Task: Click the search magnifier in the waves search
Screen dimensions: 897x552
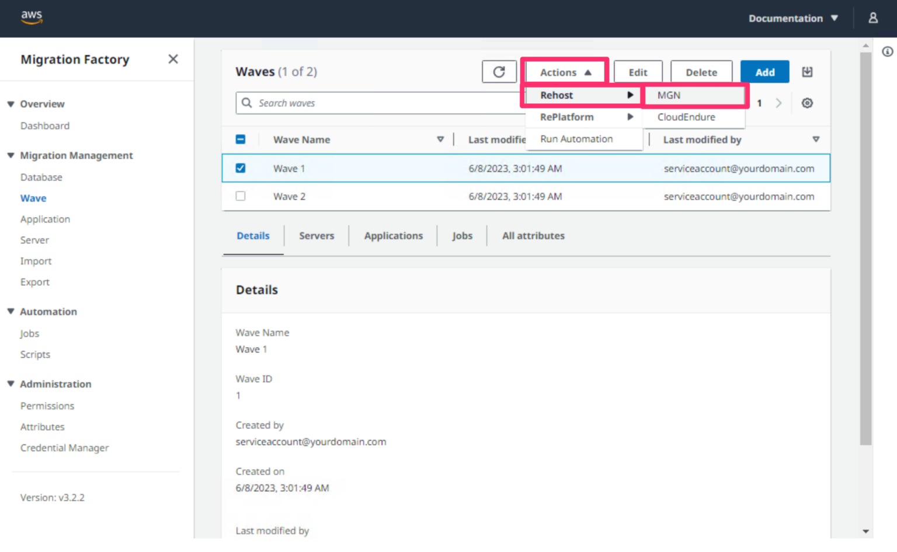Action: pyautogui.click(x=248, y=103)
